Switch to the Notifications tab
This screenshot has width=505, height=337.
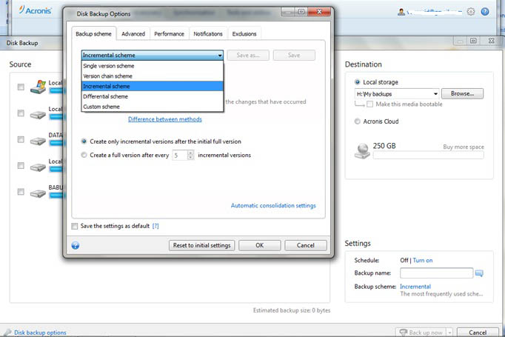point(208,34)
